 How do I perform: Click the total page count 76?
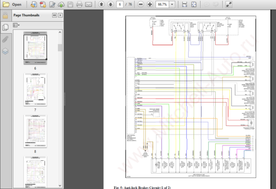(130, 4)
